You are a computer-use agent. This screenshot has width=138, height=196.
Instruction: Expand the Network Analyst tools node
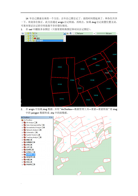pyautogui.click(x=23, y=130)
